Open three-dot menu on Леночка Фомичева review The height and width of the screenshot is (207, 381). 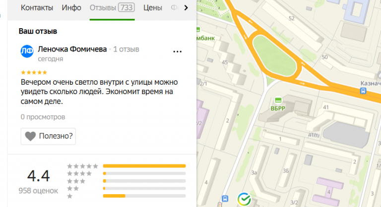[x=178, y=52]
